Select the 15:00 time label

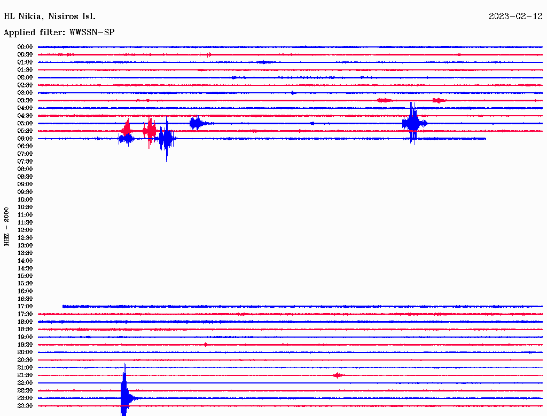coord(25,276)
